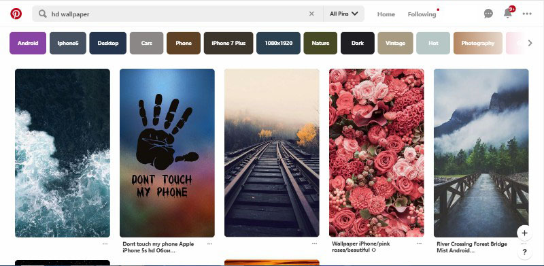The width and height of the screenshot is (544, 266).
Task: Select the Iphone6 category chip
Action: 67,43
